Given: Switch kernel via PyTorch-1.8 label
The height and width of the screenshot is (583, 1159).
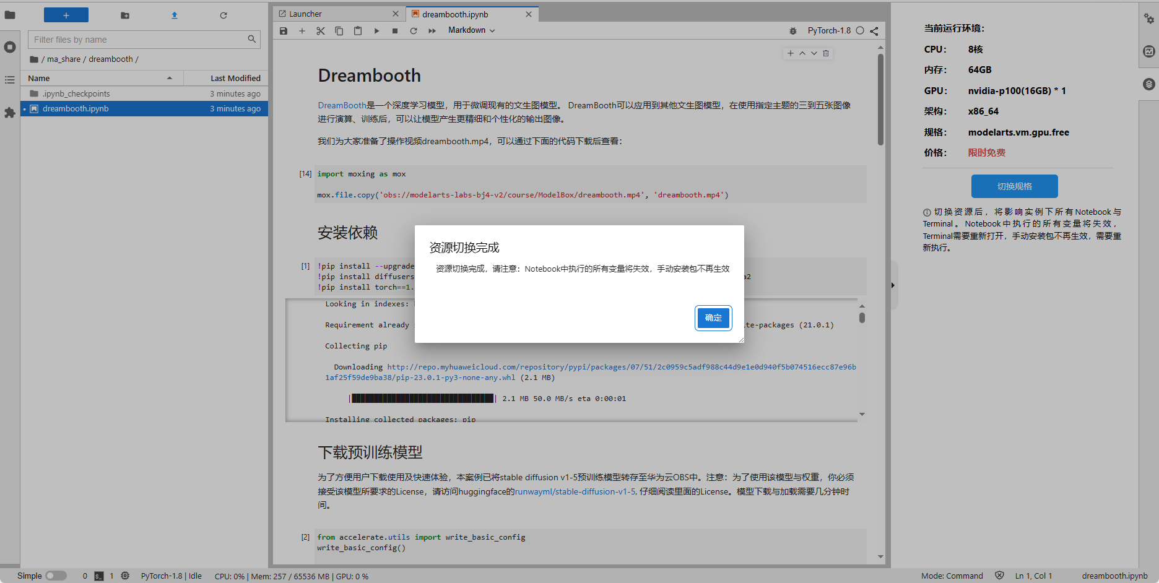Looking at the screenshot, I should [x=829, y=31].
